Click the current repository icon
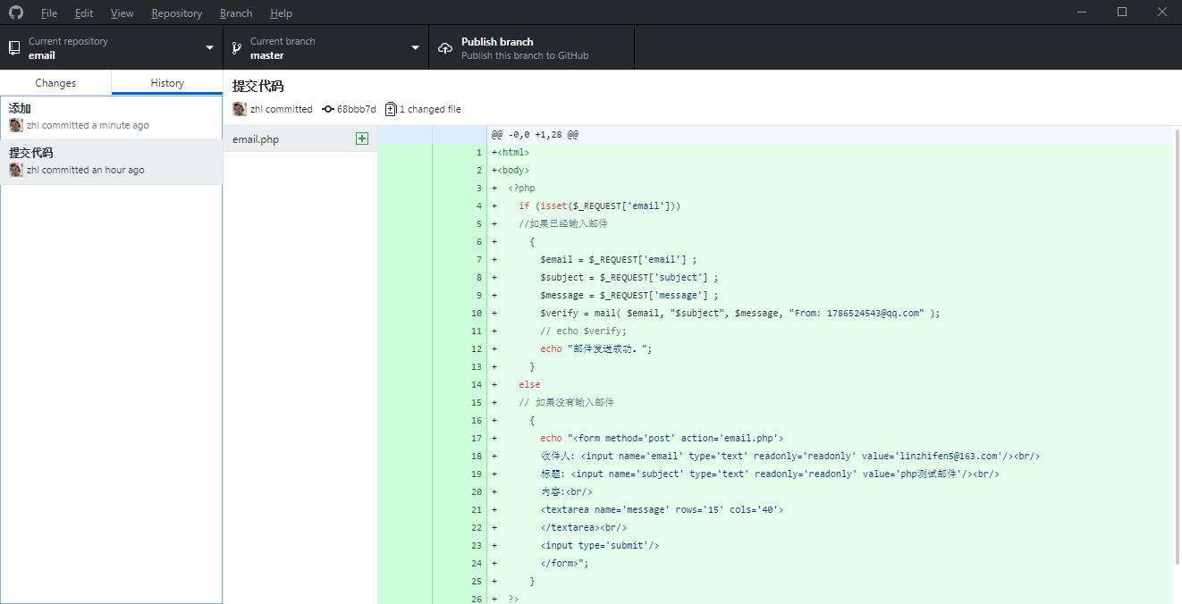This screenshot has height=604, width=1182. (x=14, y=48)
